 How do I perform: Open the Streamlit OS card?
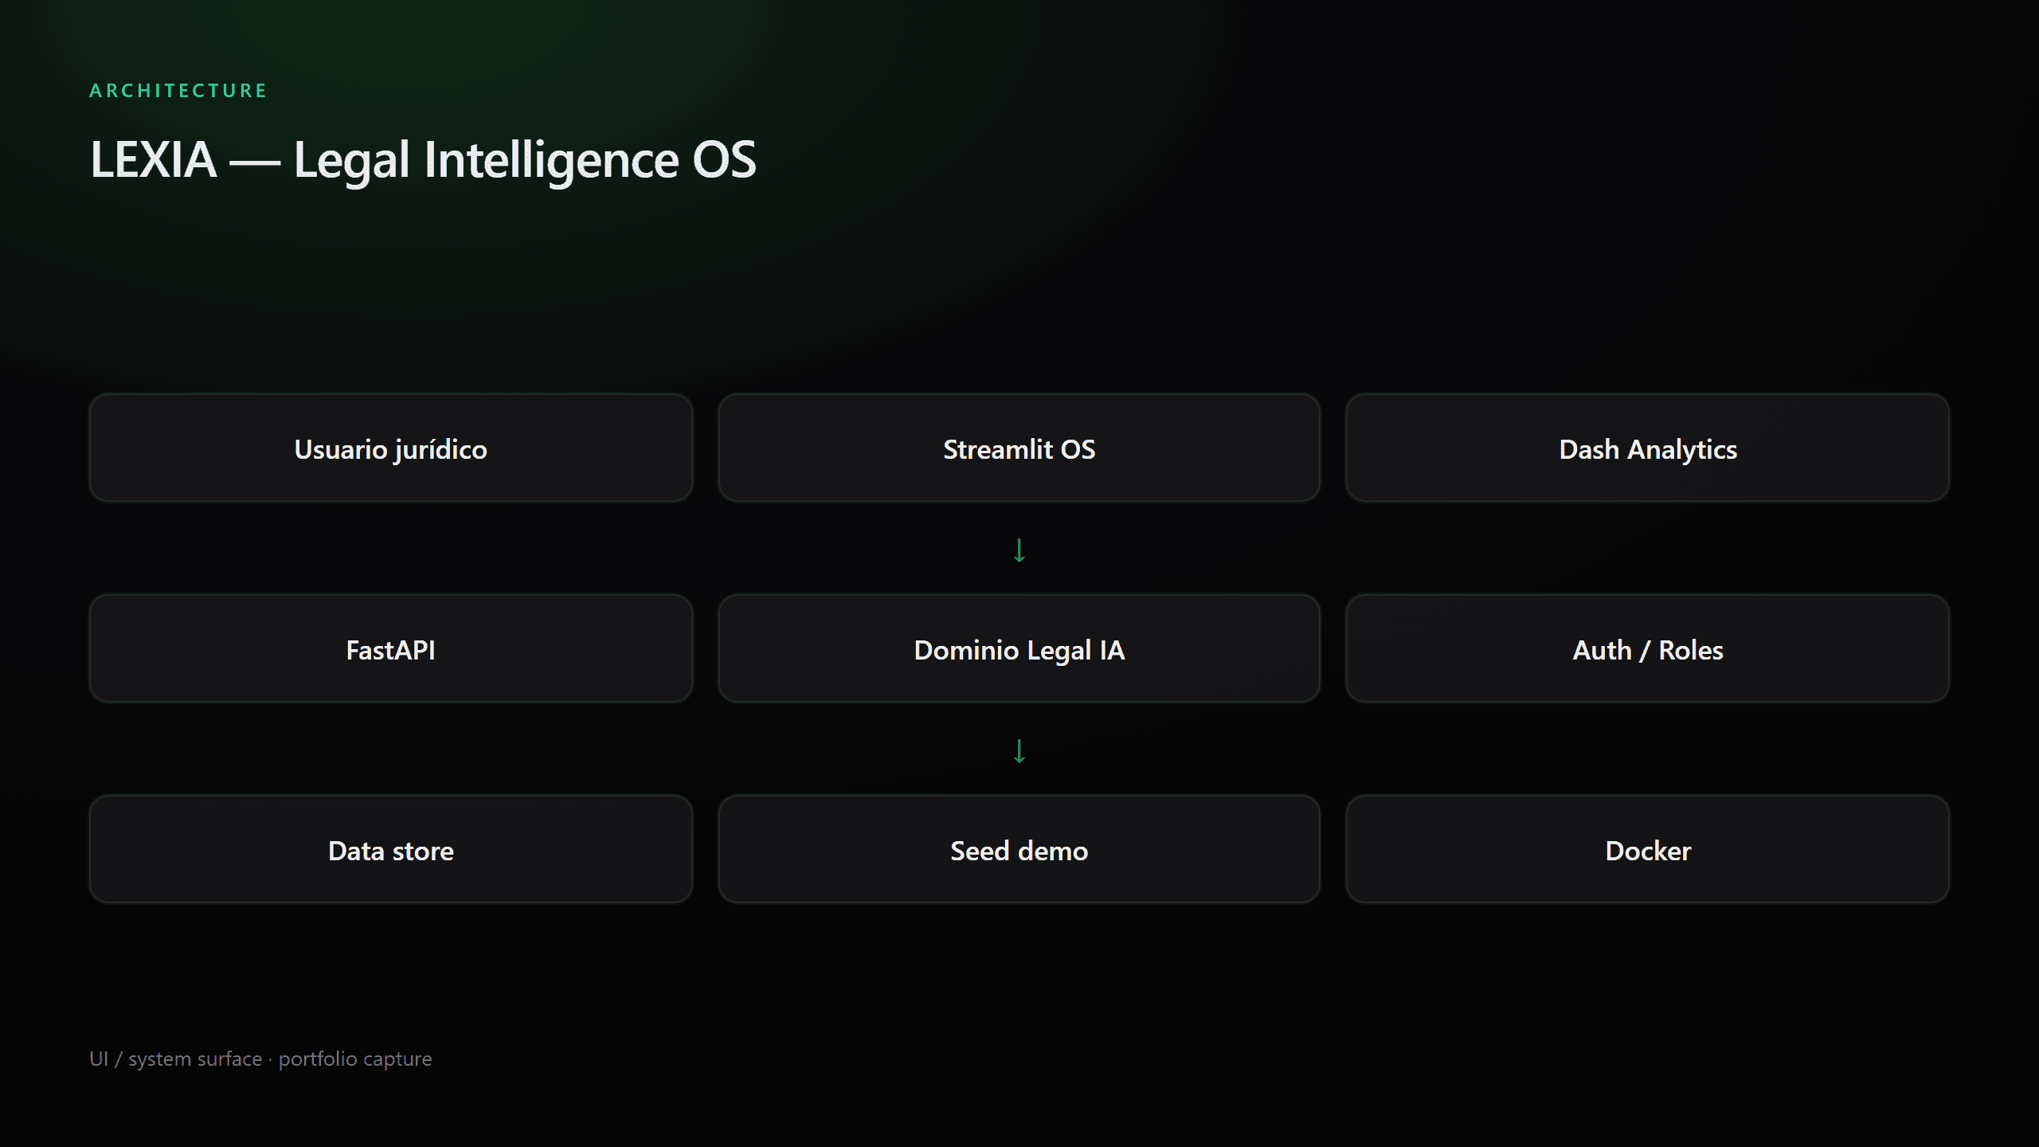[1019, 448]
